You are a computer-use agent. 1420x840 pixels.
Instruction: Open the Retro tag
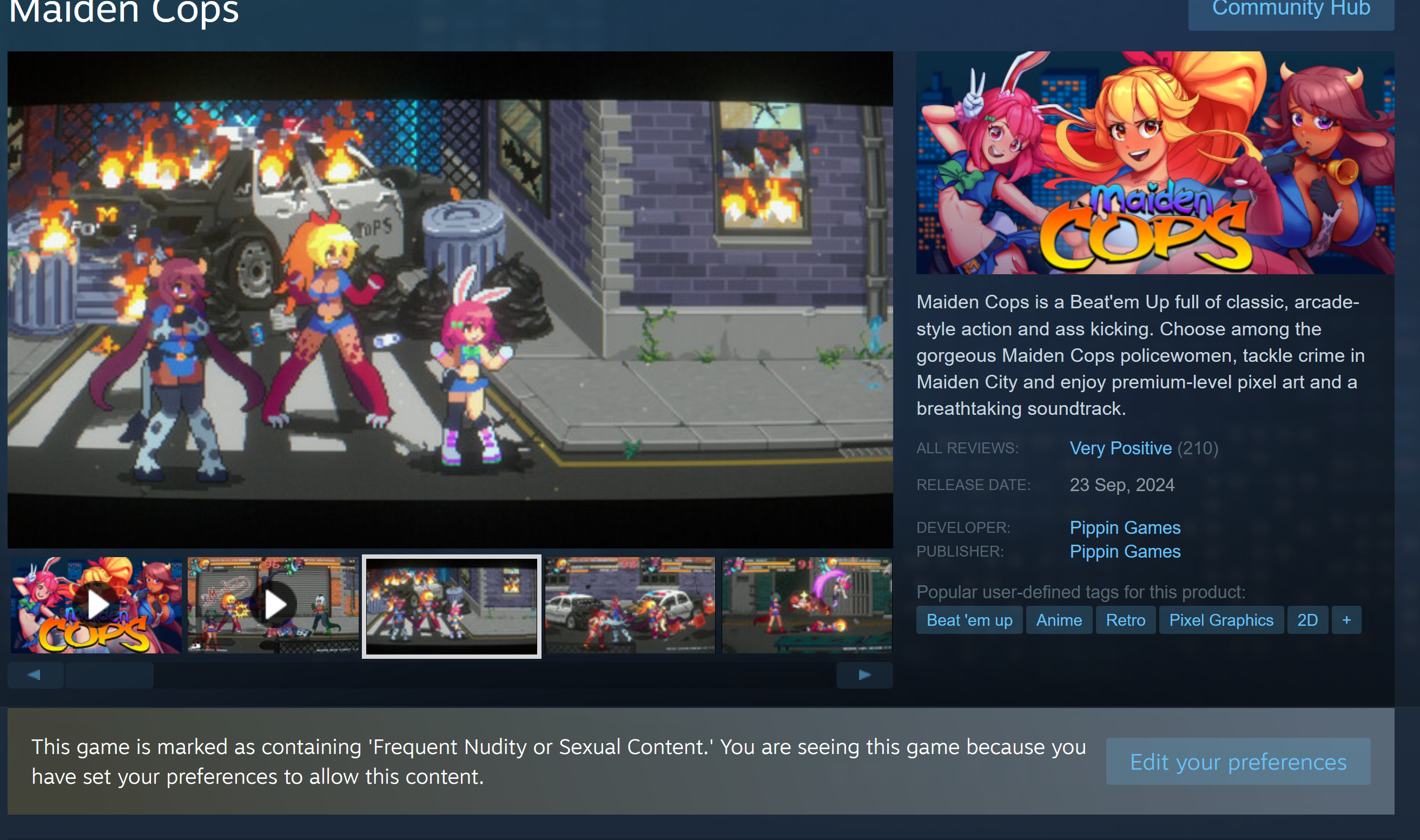tap(1125, 620)
